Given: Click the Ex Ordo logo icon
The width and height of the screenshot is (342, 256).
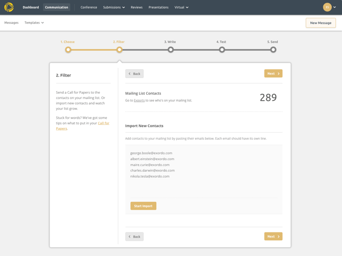Looking at the screenshot, I should coord(9,7).
